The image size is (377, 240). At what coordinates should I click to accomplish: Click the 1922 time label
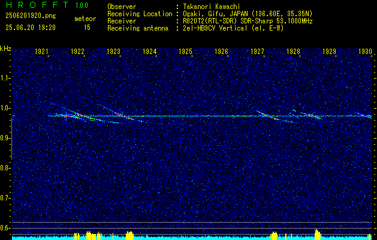pos(77,51)
